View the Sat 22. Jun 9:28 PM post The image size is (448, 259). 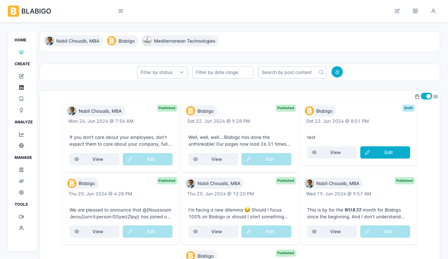coord(213,159)
